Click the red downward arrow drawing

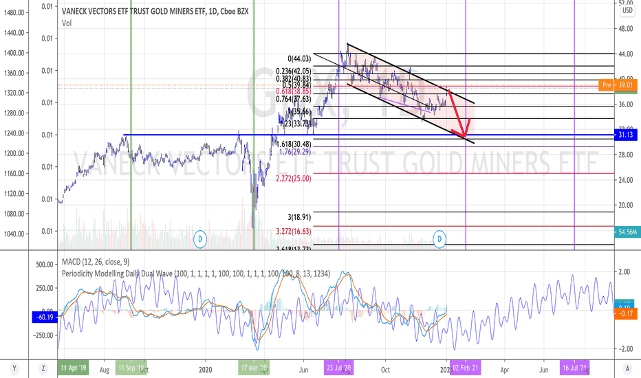click(x=457, y=114)
